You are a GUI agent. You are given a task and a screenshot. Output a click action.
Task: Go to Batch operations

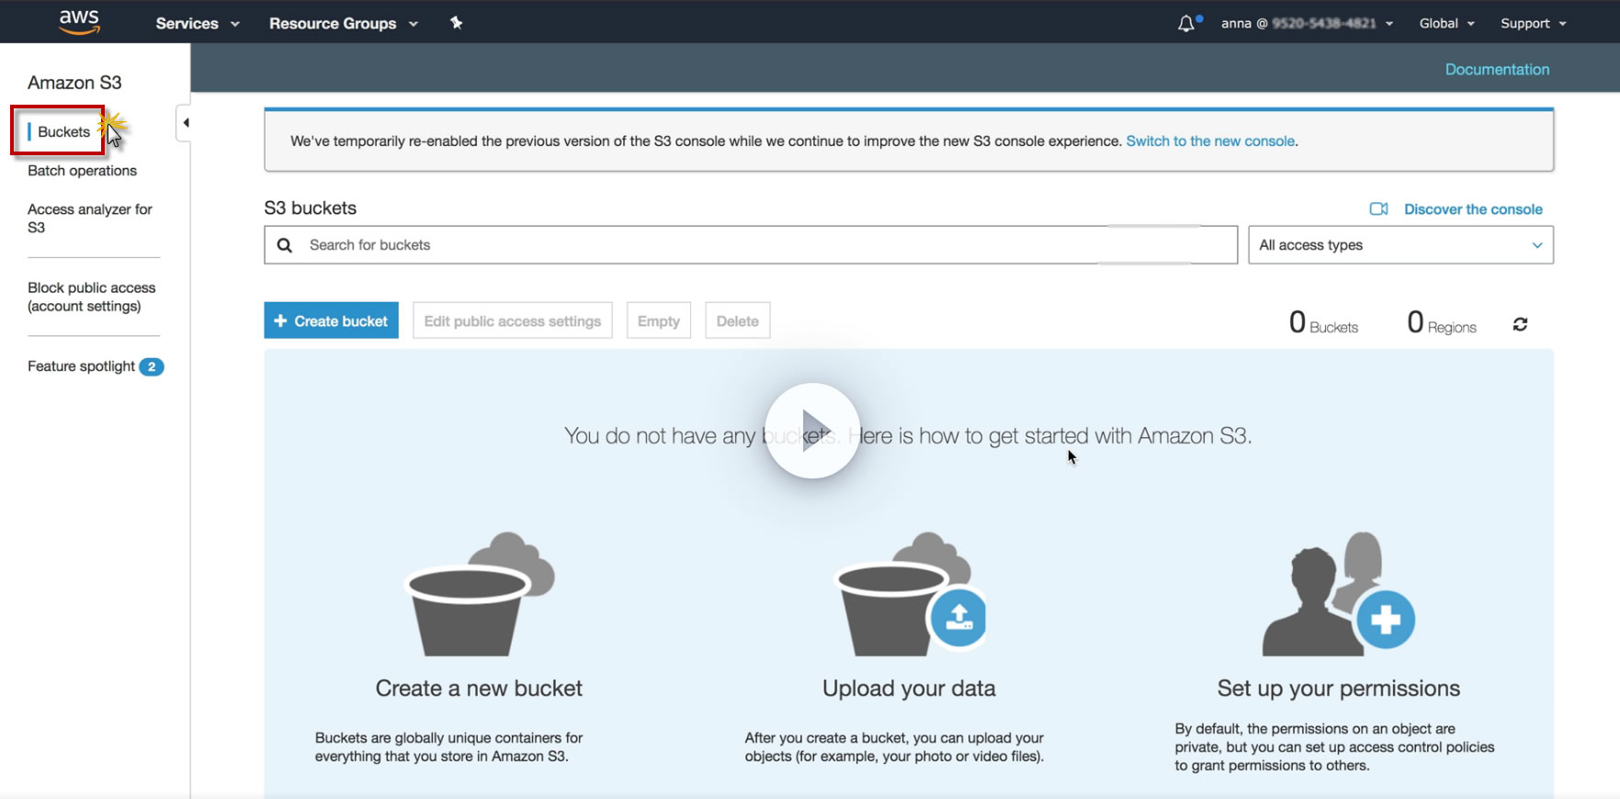click(x=82, y=171)
